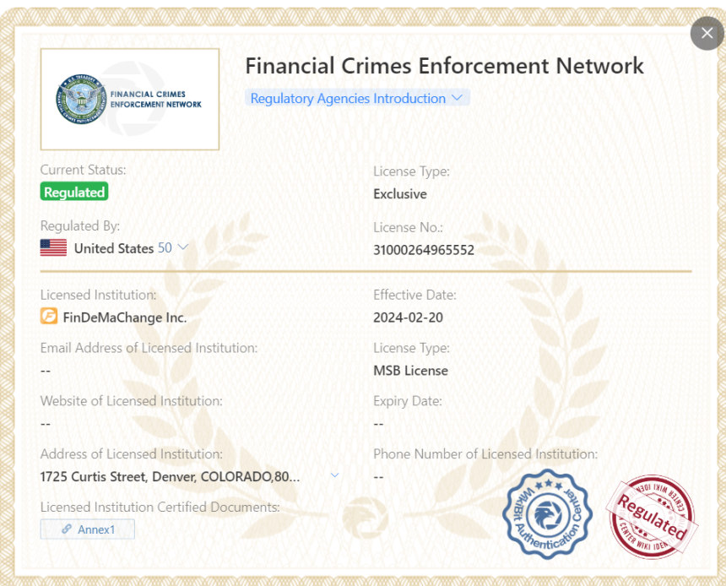Close the license details popup
The height and width of the screenshot is (586, 726).
coord(706,34)
